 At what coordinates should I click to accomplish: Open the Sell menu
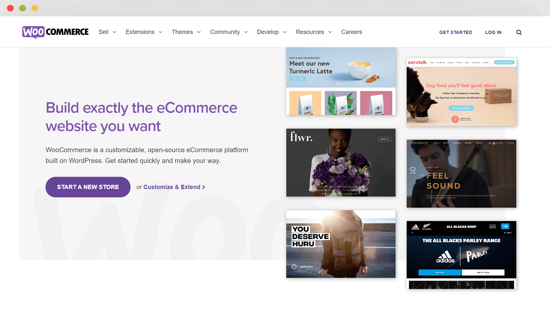pos(103,32)
